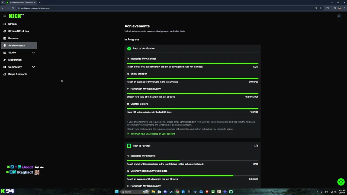Image resolution: width=347 pixels, height=195 pixels.
Task: Click the 2FA enabled checkmark
Action: click(x=128, y=134)
